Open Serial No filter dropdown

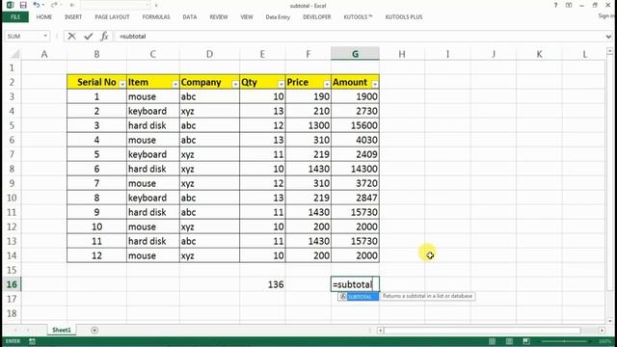click(122, 84)
